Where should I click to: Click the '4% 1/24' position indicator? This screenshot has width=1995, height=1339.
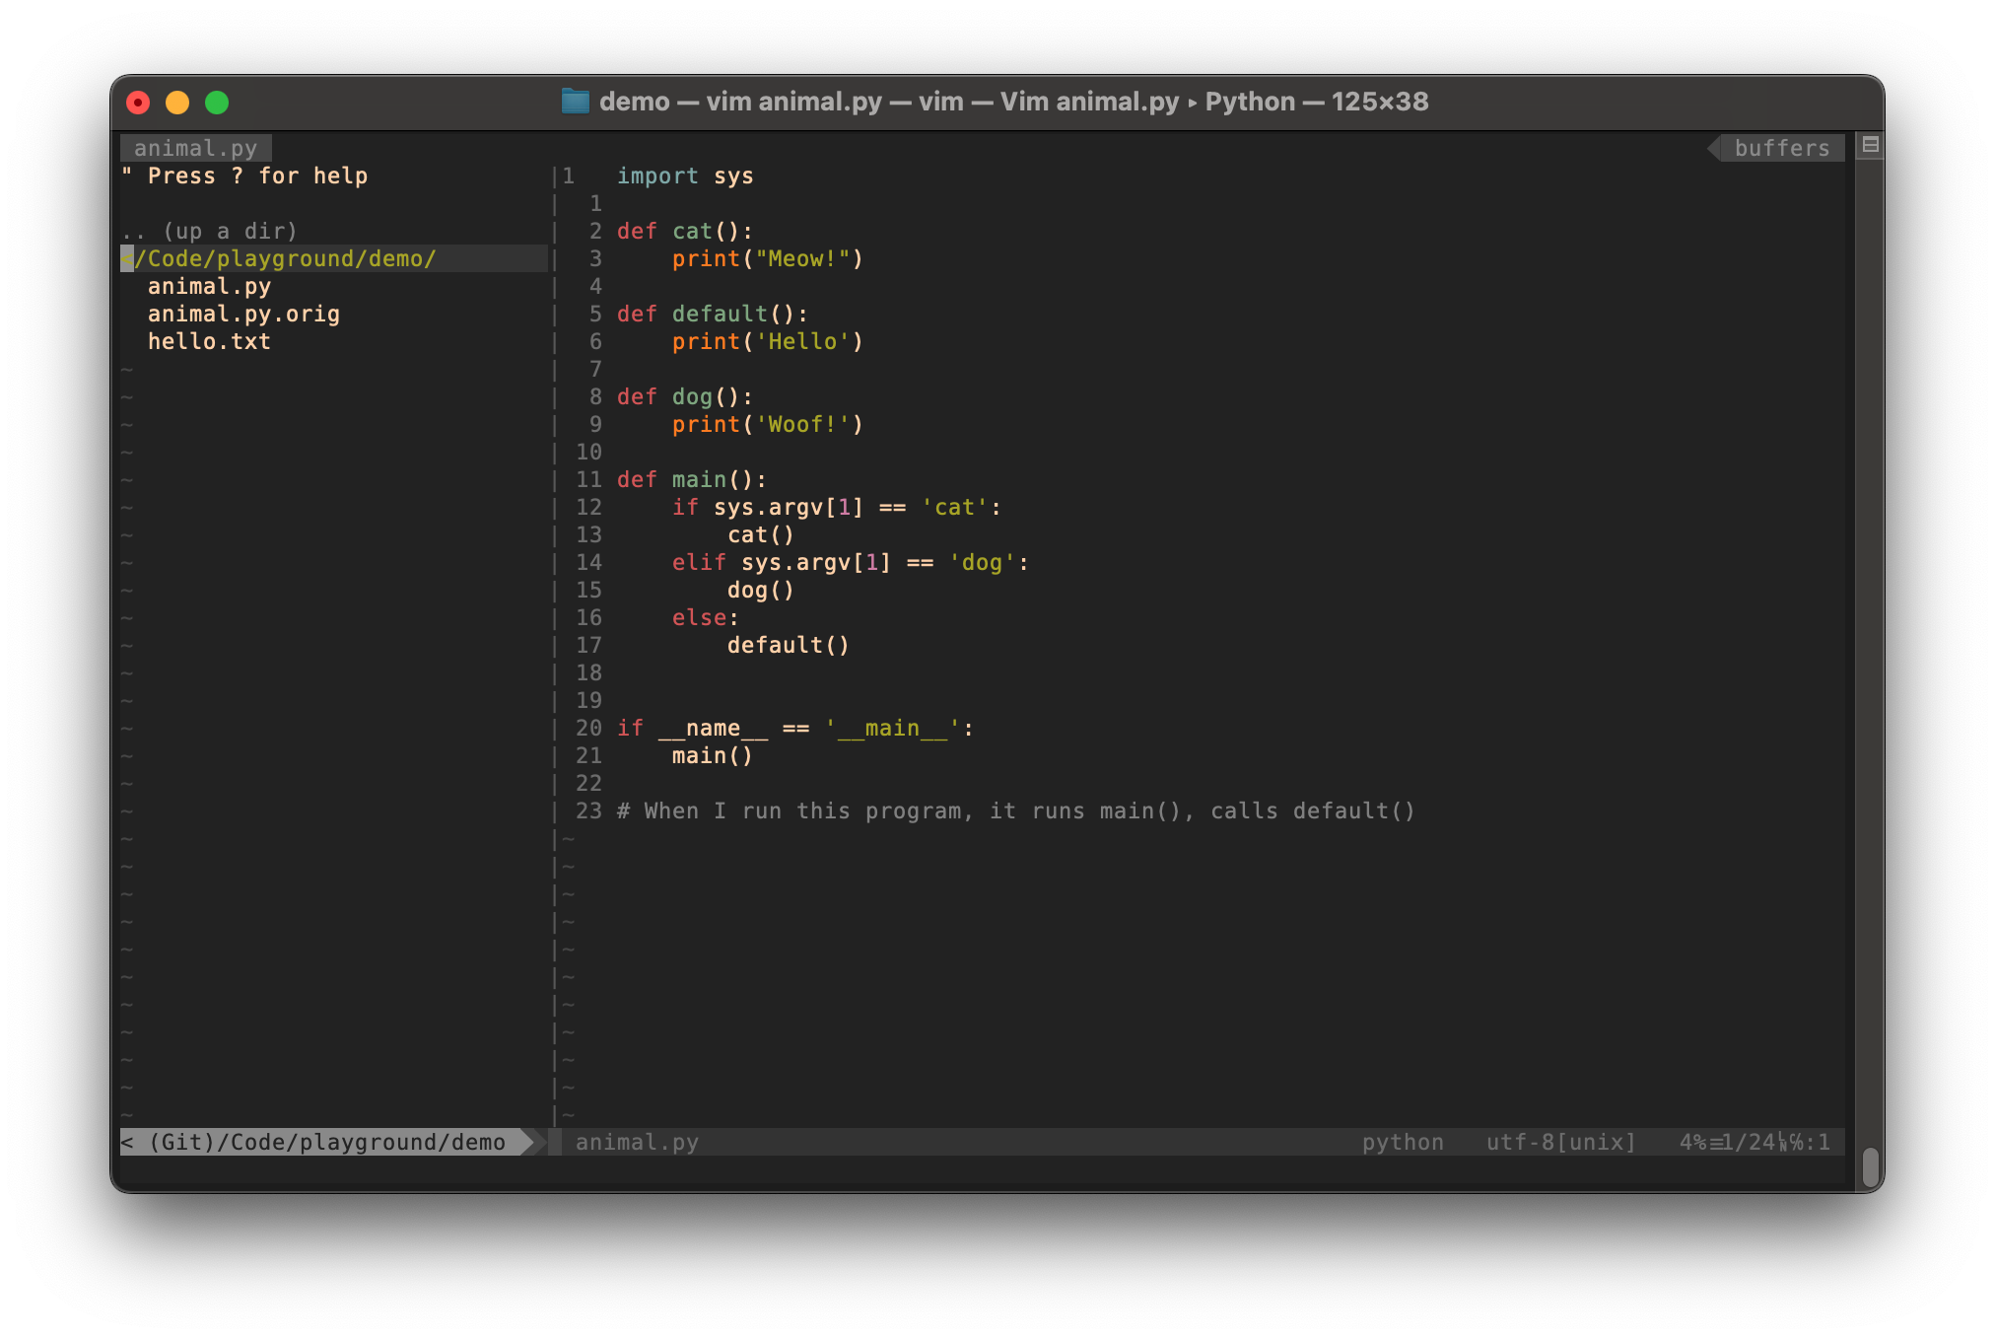tap(1754, 1142)
